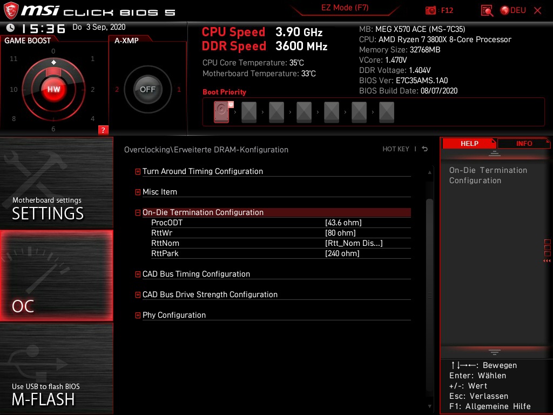The width and height of the screenshot is (553, 415).
Task: Switch to EZ Mode (F7)
Action: click(345, 8)
